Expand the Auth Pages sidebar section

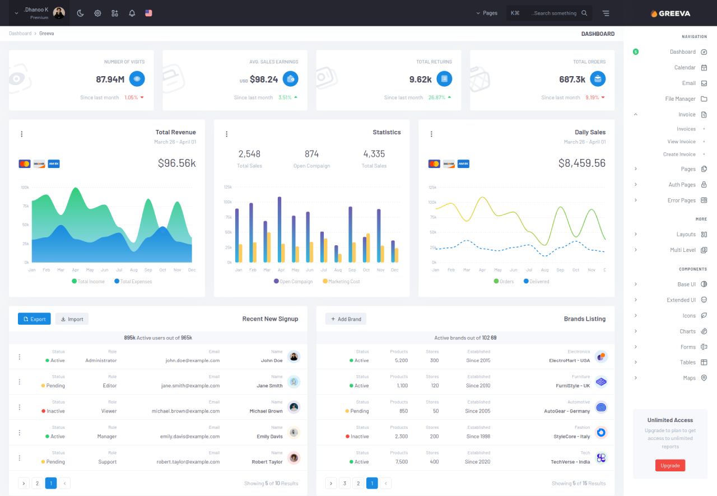(x=670, y=184)
